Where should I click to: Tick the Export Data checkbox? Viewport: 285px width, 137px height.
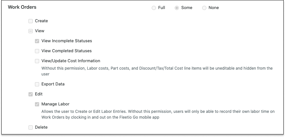pyautogui.click(x=37, y=84)
